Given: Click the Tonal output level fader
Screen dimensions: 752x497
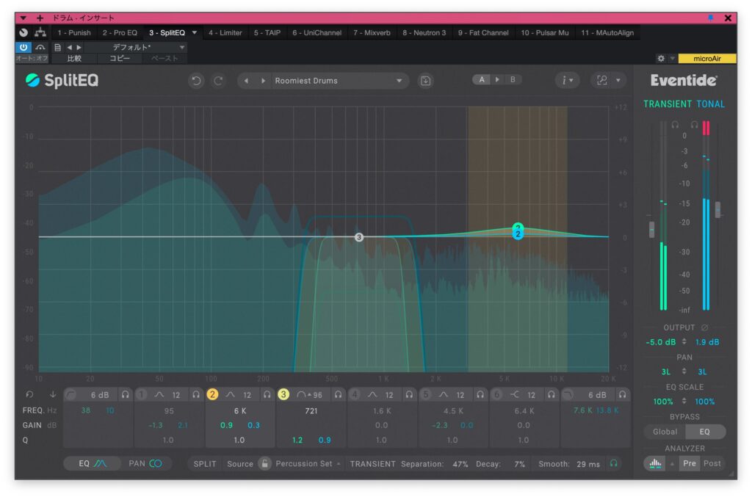Looking at the screenshot, I should coord(717,211).
